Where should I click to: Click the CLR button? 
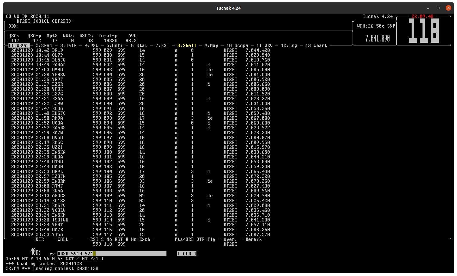(x=187, y=254)
